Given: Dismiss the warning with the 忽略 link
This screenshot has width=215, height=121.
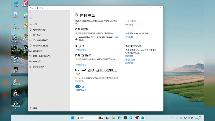Looking at the screenshot, I should pyautogui.click(x=116, y=37).
